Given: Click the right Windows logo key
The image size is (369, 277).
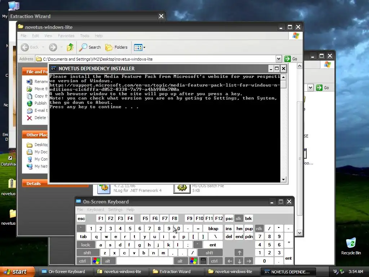Looking at the screenshot, I should point(194,261).
